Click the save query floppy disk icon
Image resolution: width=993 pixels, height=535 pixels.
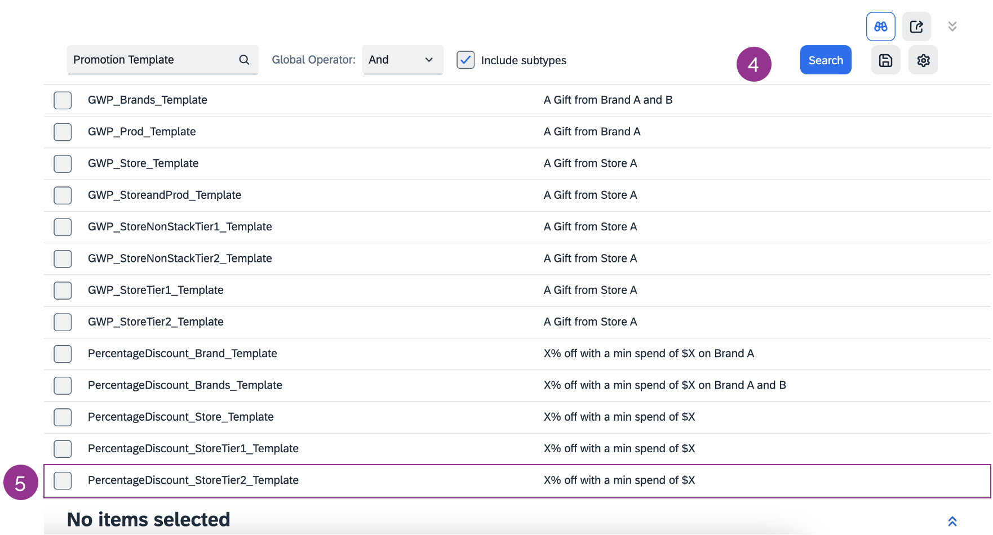[x=885, y=60]
